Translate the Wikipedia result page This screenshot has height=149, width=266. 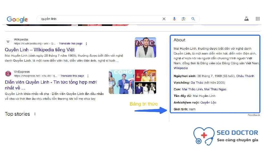coord(70,44)
